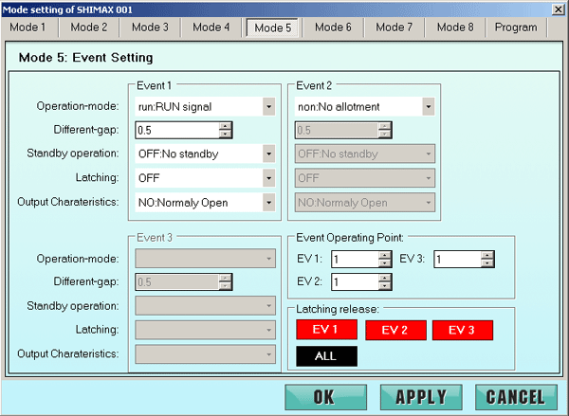Select the Program tab
The image size is (569, 416).
516,27
